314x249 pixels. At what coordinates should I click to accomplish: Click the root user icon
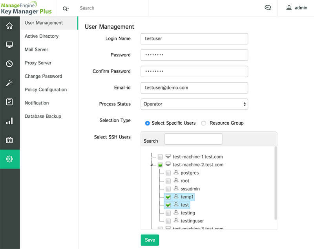(176, 180)
